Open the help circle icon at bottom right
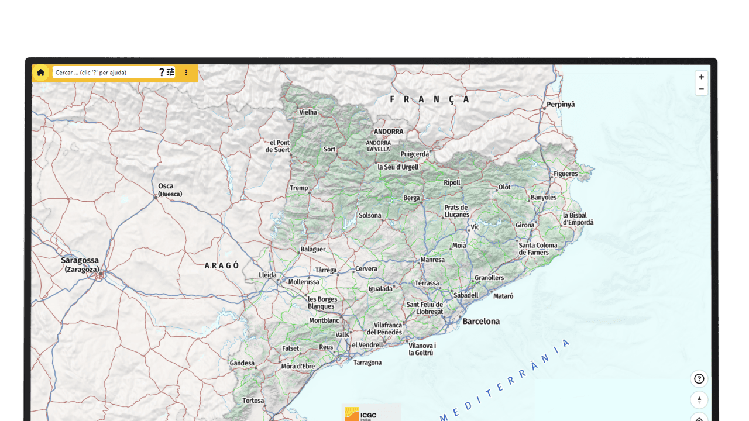The image size is (749, 421). click(699, 378)
